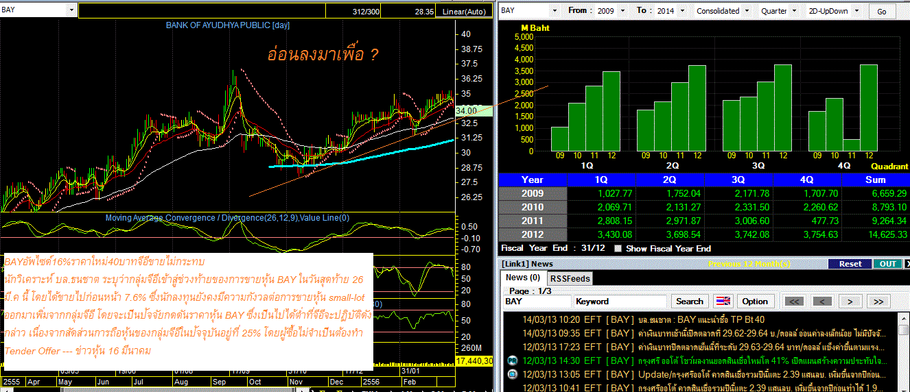Viewport: 910px width, 392px height.
Task: Click the PR icon beside 12/03/13 14:30 news
Action: coord(512,360)
